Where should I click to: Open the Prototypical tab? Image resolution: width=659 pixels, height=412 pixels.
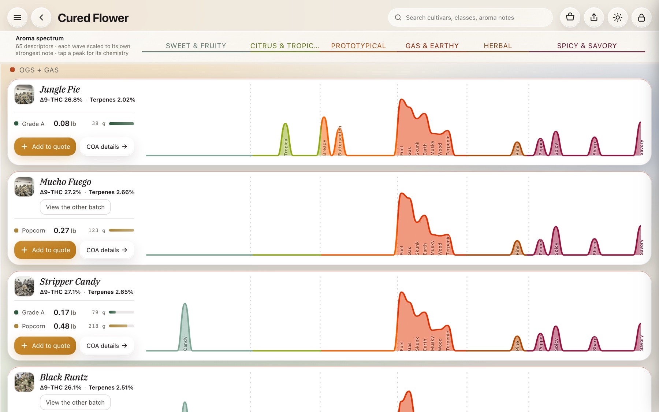click(x=358, y=46)
